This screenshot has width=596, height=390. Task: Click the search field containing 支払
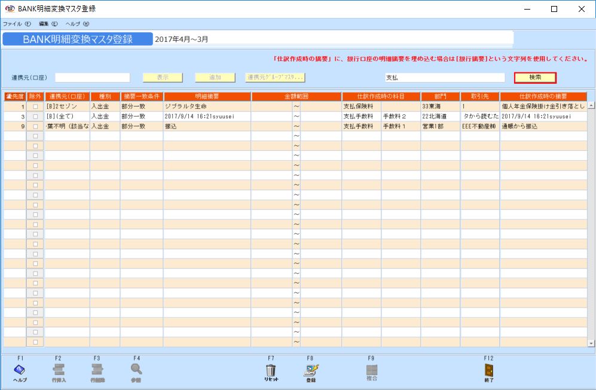click(445, 78)
